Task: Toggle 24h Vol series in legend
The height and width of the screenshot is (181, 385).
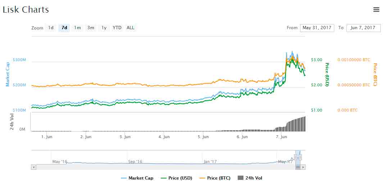Action: (x=250, y=178)
